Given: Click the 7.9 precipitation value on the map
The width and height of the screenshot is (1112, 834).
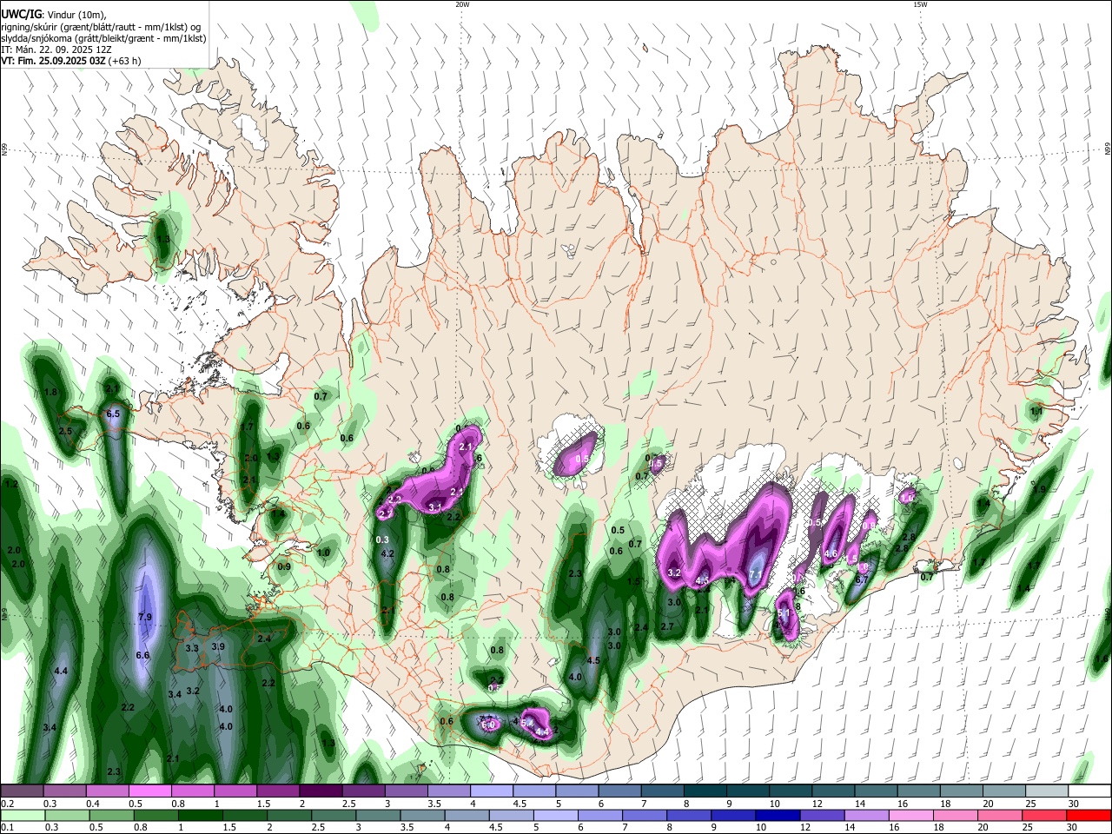Looking at the screenshot, I should tap(145, 618).
